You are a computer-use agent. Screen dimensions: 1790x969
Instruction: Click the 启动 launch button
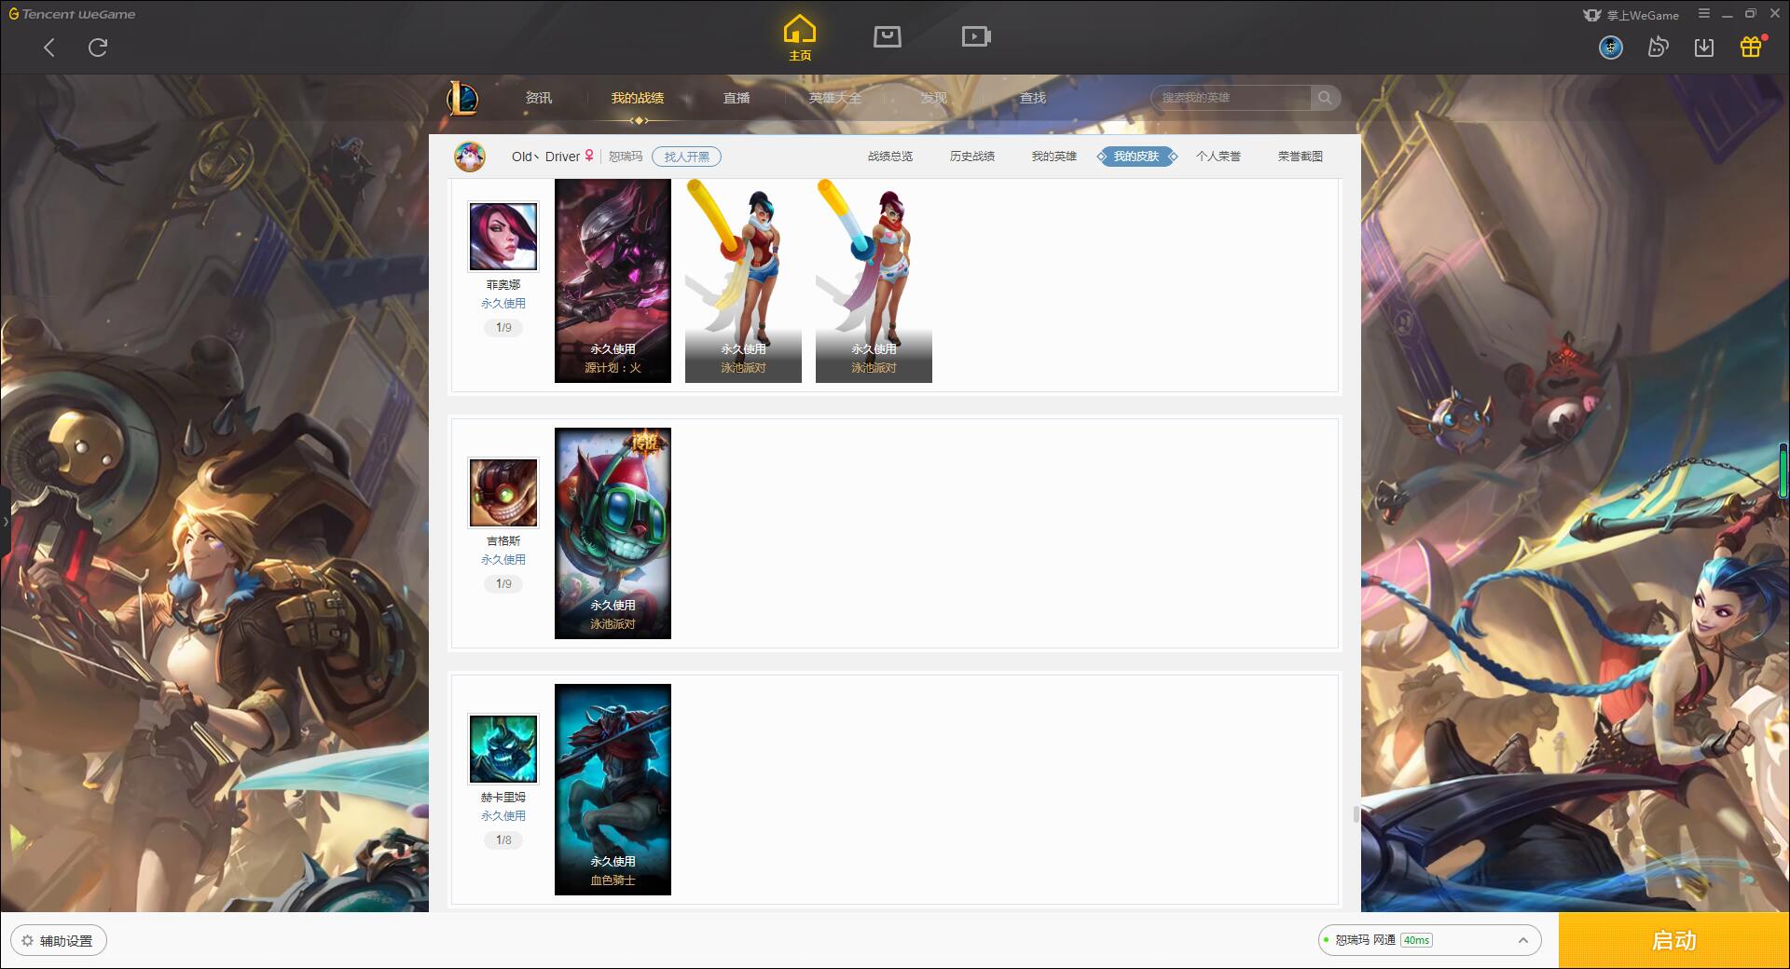1673,940
